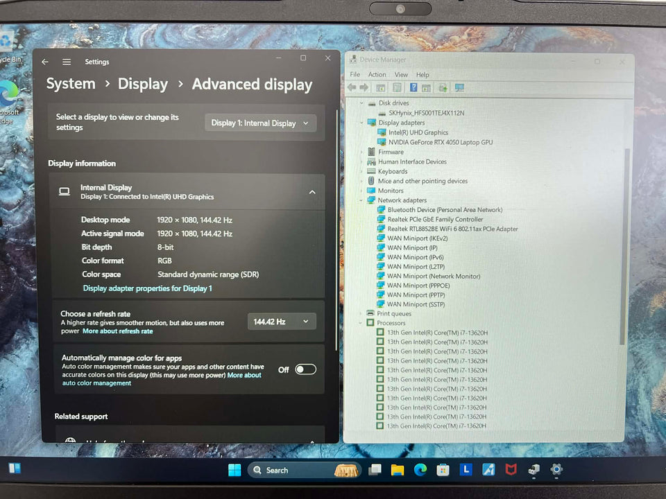Collapse the Processors category
The width and height of the screenshot is (666, 499).
click(359, 323)
